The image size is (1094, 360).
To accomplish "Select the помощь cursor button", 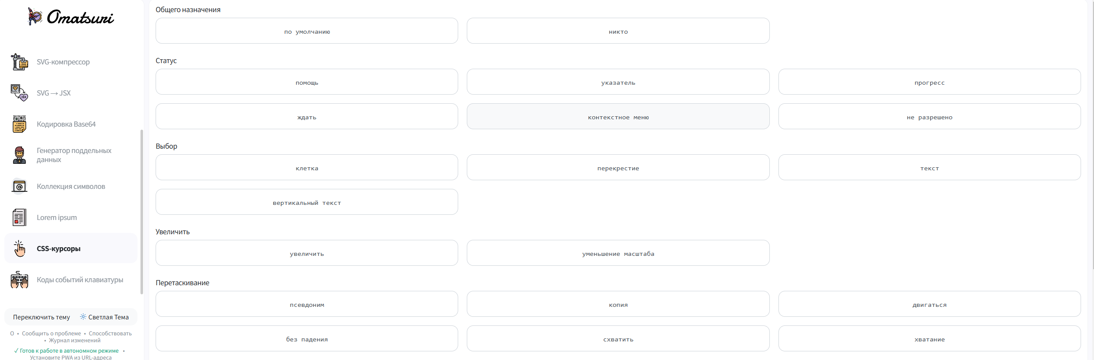I will point(307,82).
